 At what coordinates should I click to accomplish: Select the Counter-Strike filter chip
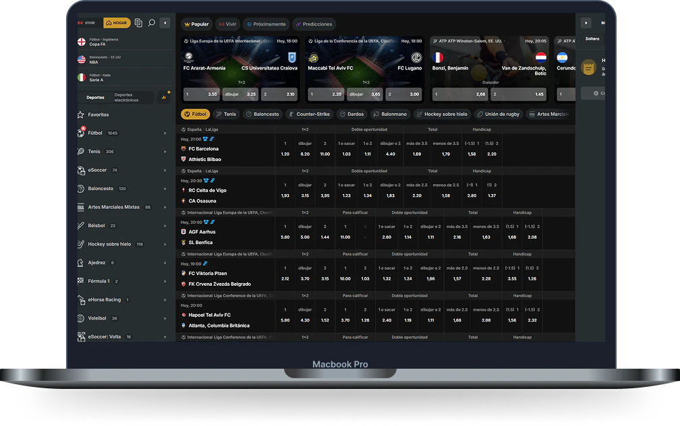point(310,114)
